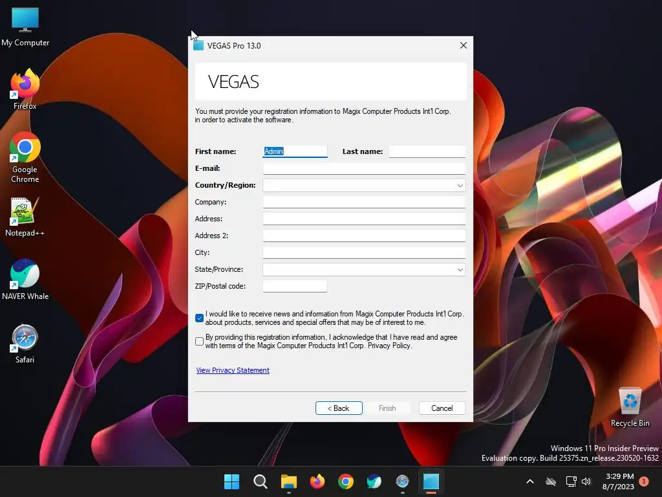Image resolution: width=662 pixels, height=497 pixels.
Task: Open NAVER Whale desktop shortcut
Action: click(25, 280)
